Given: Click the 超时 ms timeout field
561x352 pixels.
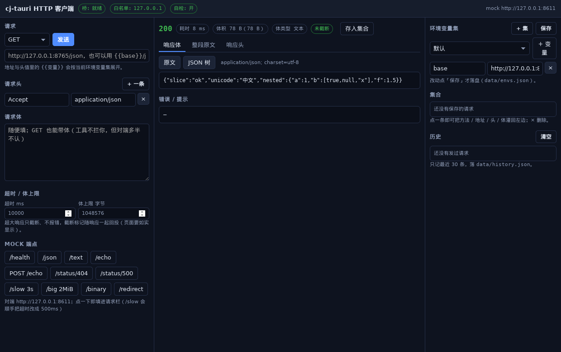Looking at the screenshot, I should click(x=40, y=213).
